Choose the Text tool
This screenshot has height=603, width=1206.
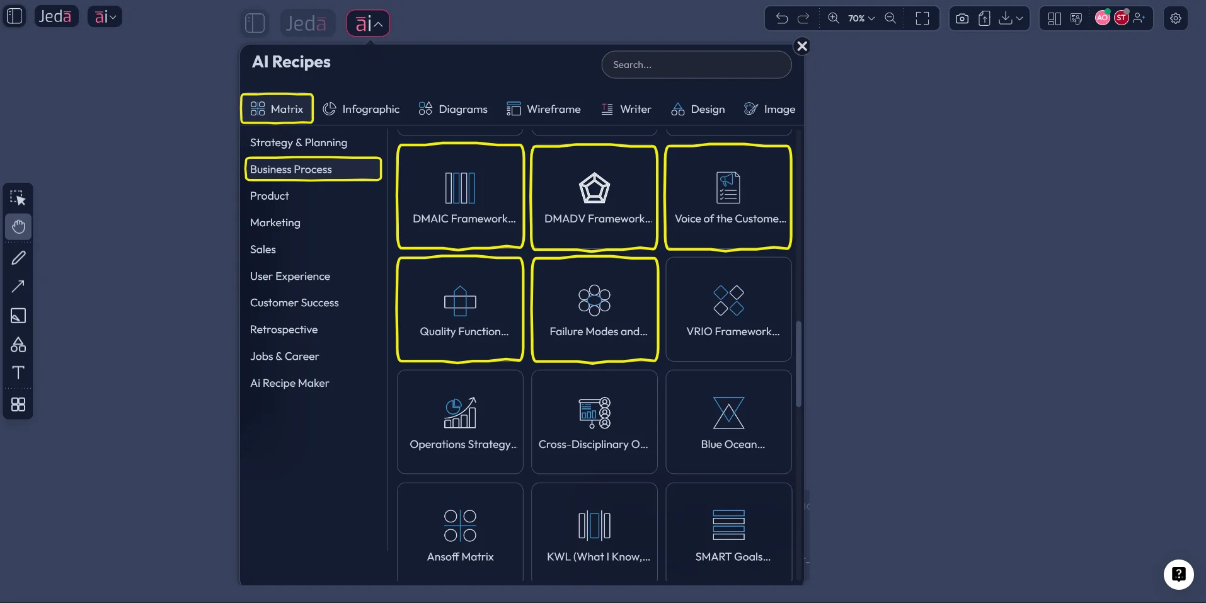tap(18, 373)
